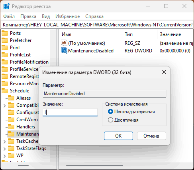This screenshot has width=194, height=170.
Task: Click the Registry Editor app icon
Action: tap(6, 6)
